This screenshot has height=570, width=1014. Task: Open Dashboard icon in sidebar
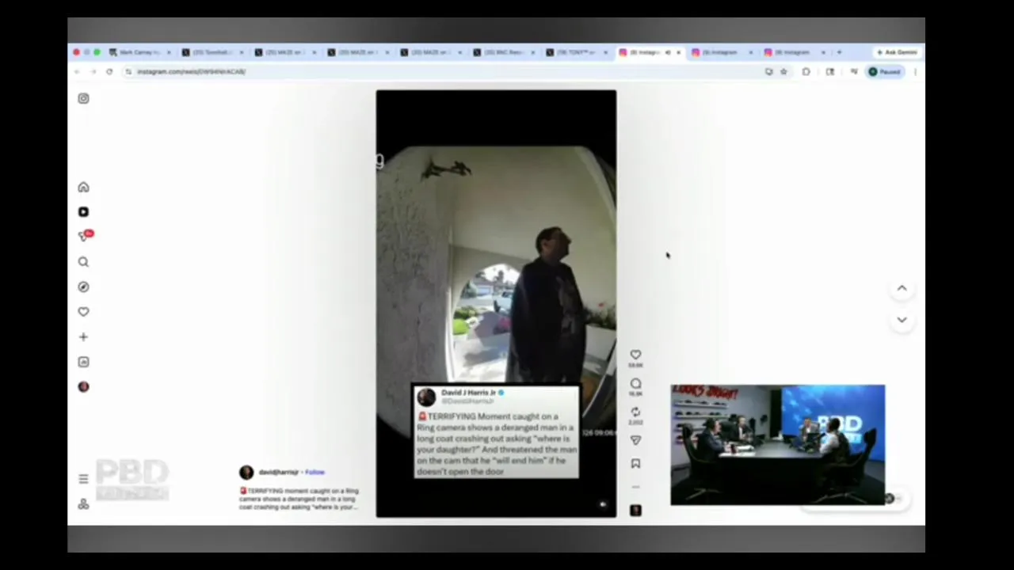[83, 362]
